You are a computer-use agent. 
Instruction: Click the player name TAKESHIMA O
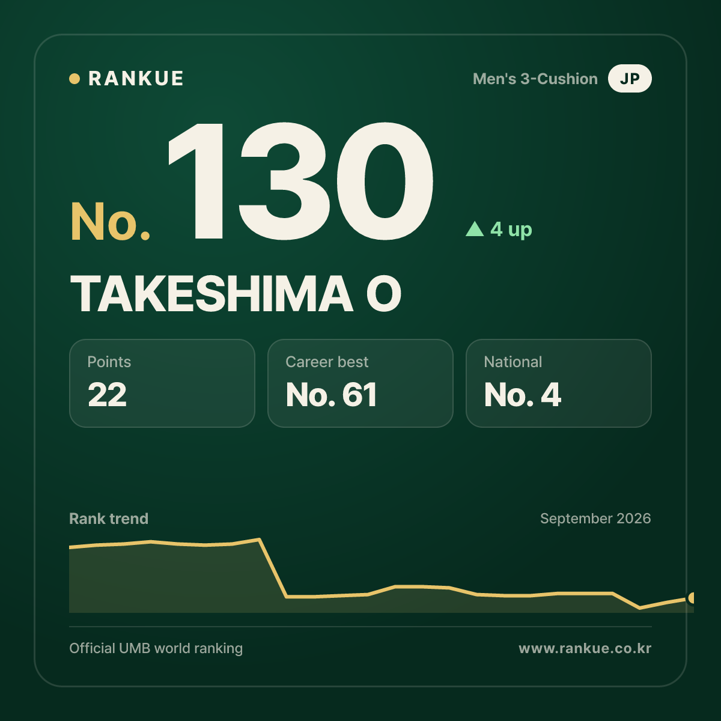point(236,294)
